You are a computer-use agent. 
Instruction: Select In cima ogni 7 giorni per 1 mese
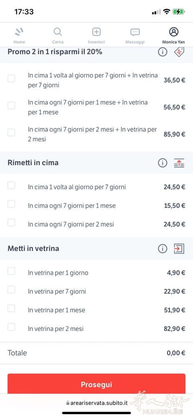[11, 204]
